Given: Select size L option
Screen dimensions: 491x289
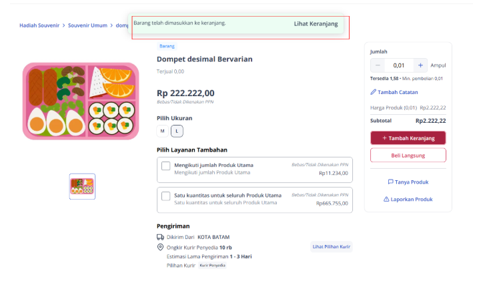Looking at the screenshot, I should [177, 131].
